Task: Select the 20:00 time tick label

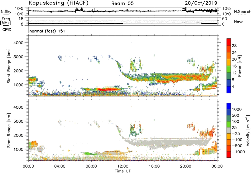Action: 185,166
